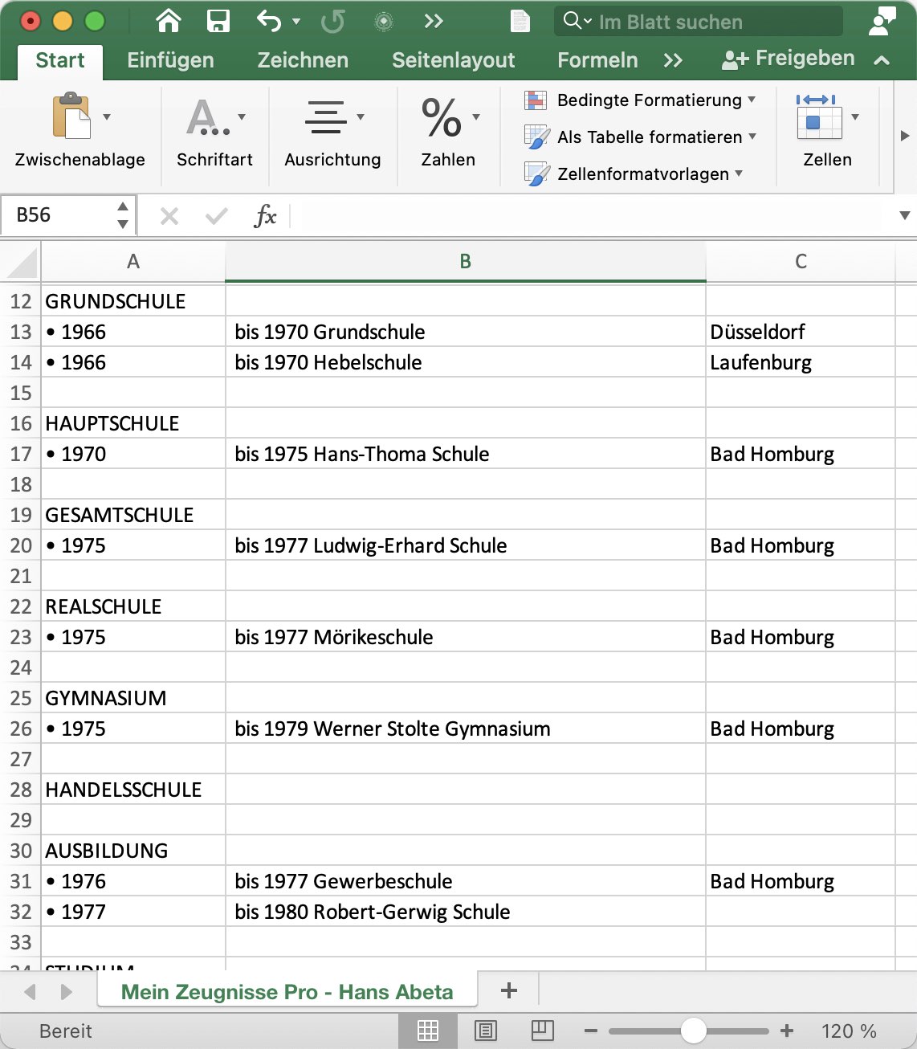Viewport: 917px width, 1049px height.
Task: Click the Select All corner triangle
Action: [x=21, y=262]
